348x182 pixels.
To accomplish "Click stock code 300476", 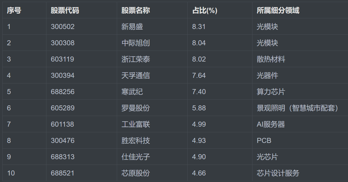I will pyautogui.click(x=63, y=141).
